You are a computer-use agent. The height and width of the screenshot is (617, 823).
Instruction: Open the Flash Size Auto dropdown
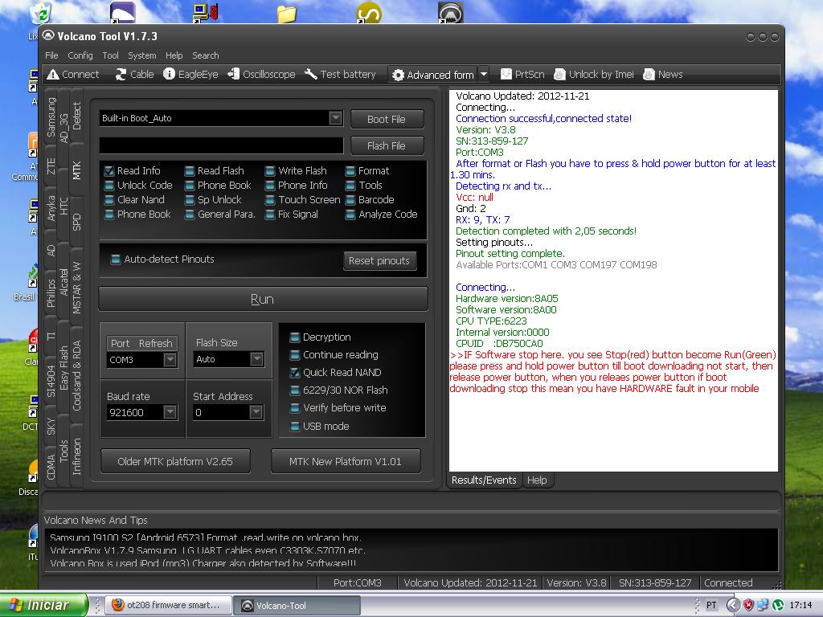point(256,359)
